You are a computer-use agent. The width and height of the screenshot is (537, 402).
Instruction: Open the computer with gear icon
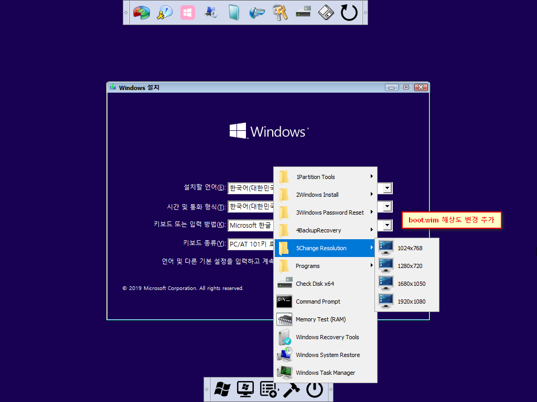point(211,13)
